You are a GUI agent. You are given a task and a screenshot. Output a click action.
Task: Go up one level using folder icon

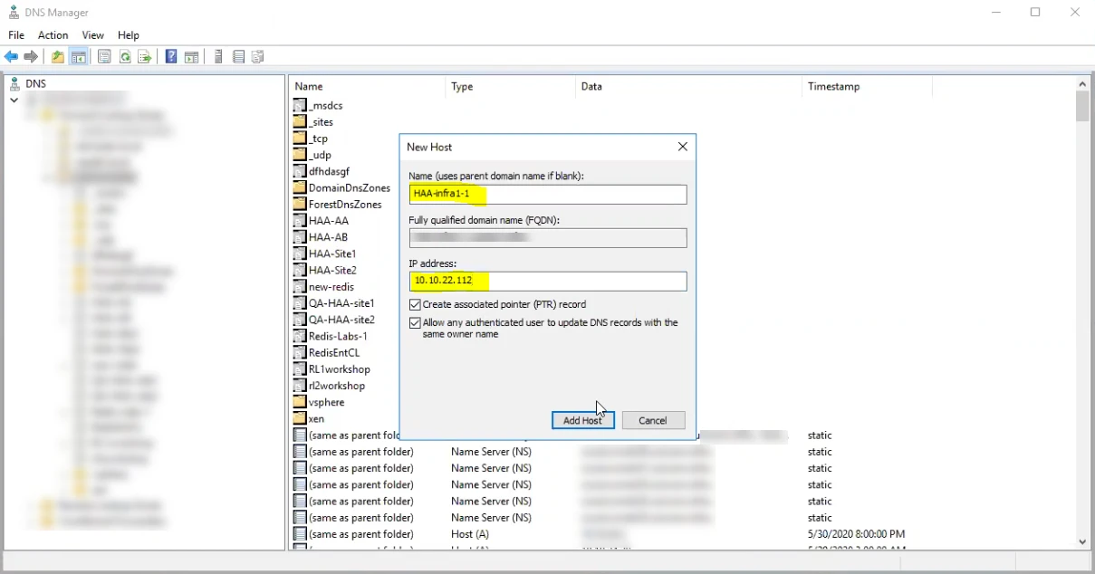click(x=58, y=57)
